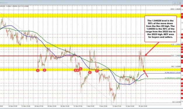Select the 38.2 - 1.03494 Fibonacci label

176,66
